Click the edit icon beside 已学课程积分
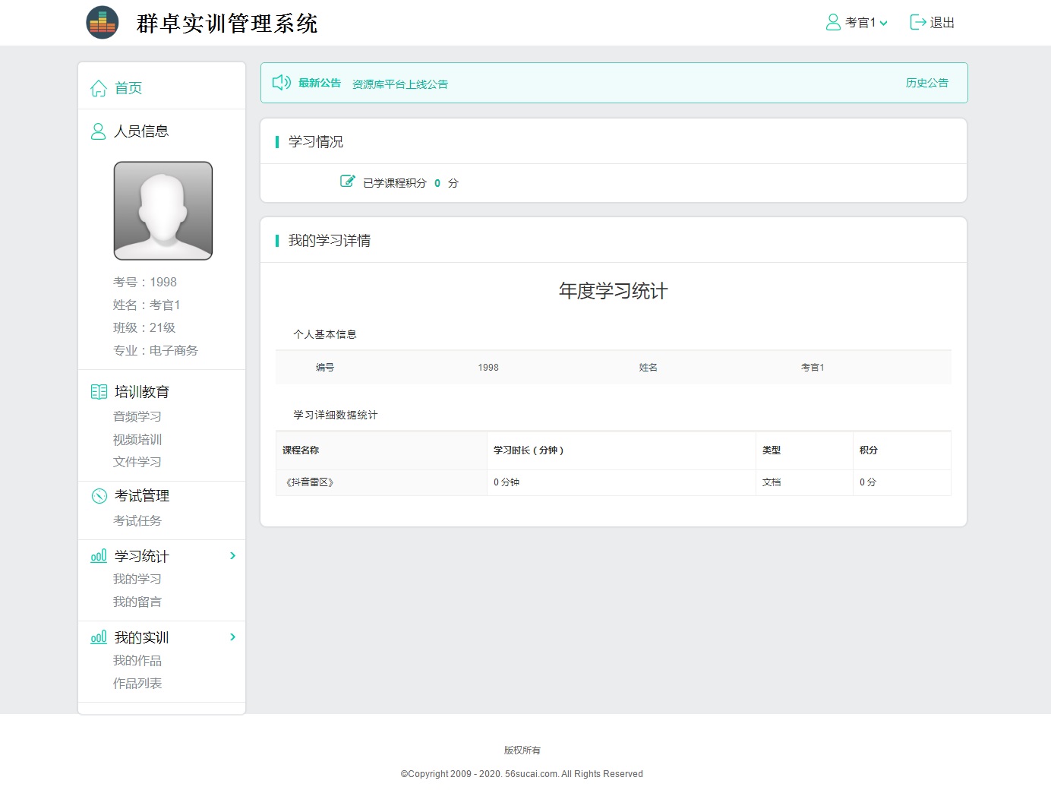The height and width of the screenshot is (790, 1051). pyautogui.click(x=347, y=182)
